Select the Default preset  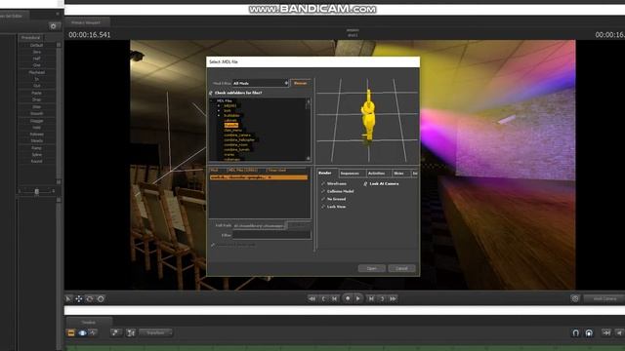37,46
